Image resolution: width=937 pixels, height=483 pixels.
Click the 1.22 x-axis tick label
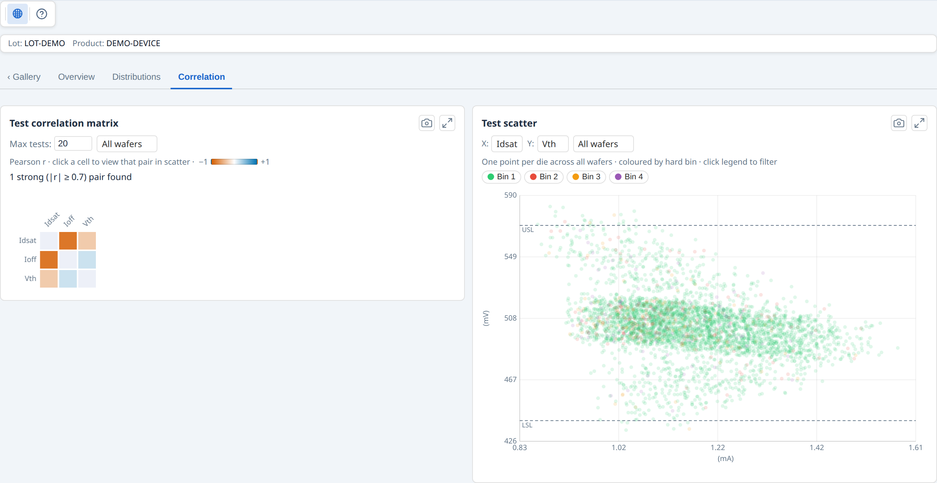(x=717, y=448)
